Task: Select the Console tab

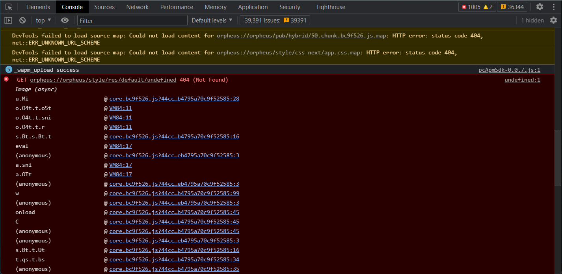Action: 72,7
